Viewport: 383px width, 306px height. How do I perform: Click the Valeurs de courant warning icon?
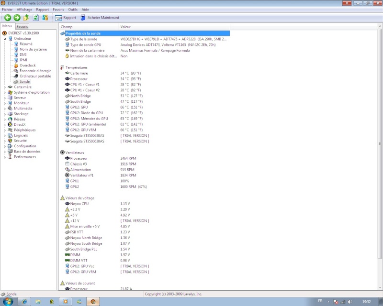[x=62, y=283]
